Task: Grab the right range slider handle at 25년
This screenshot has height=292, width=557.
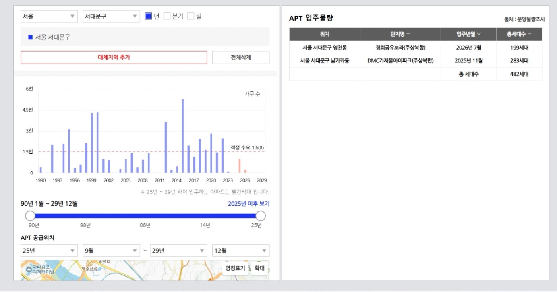Action: click(x=261, y=215)
